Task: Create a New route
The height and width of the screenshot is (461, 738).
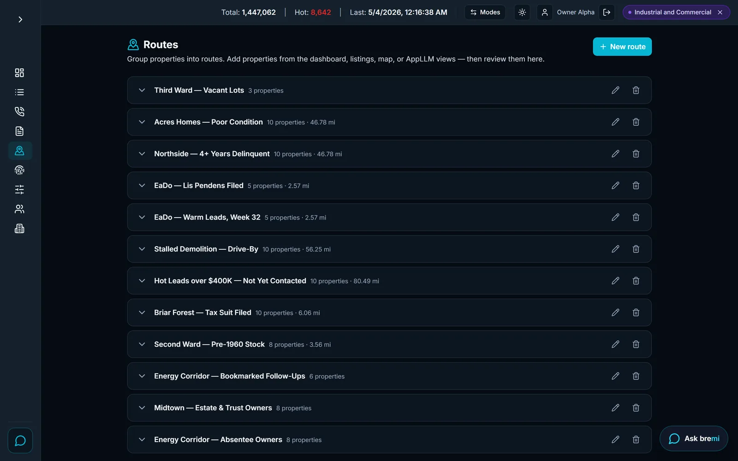Action: [622, 47]
